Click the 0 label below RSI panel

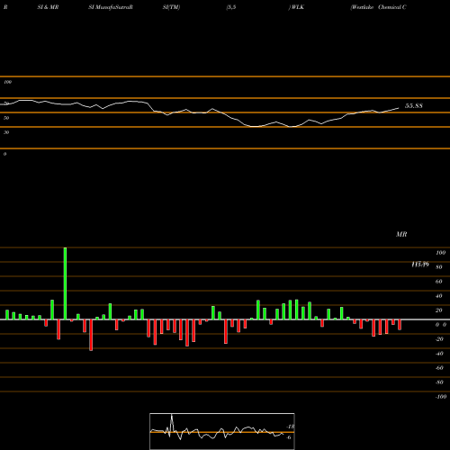tap(4, 154)
